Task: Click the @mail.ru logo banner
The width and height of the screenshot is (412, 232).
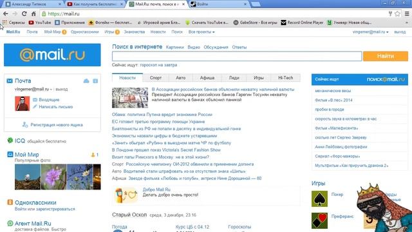Action: point(52,55)
